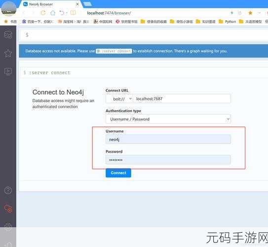The height and width of the screenshot is (247, 268).
Task: Click the browser profile avatar picture
Action: coord(8,8)
